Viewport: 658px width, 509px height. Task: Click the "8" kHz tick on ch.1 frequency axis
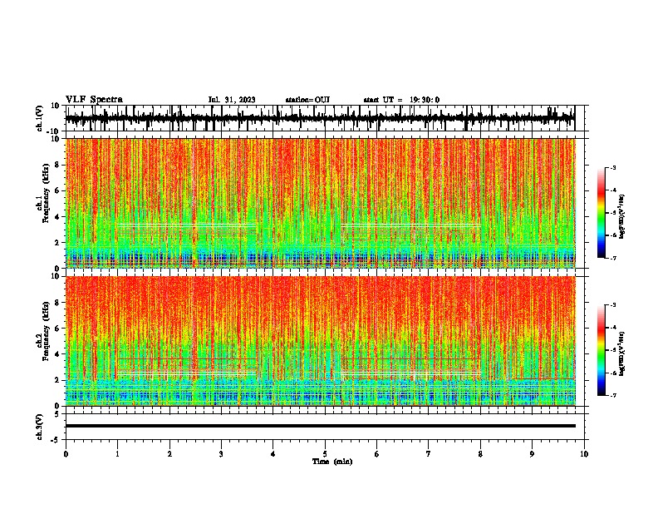57,165
